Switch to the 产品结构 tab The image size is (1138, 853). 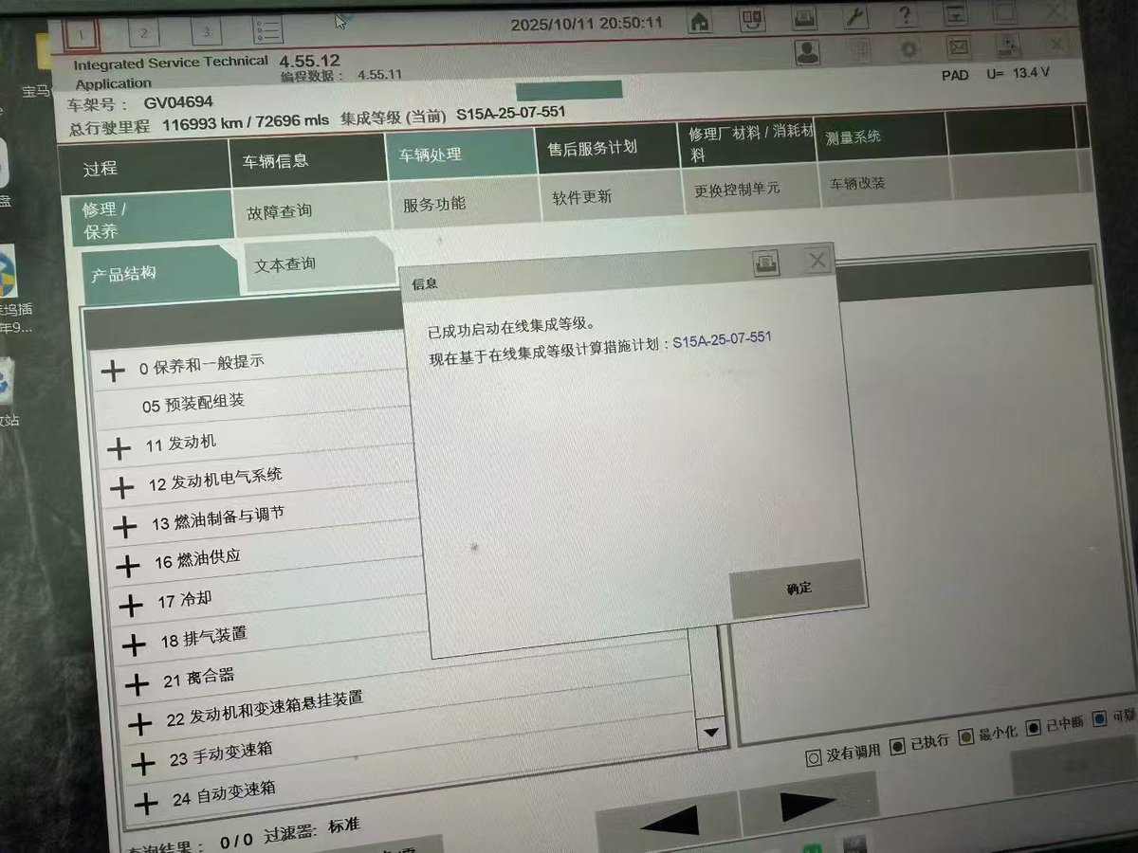point(159,275)
